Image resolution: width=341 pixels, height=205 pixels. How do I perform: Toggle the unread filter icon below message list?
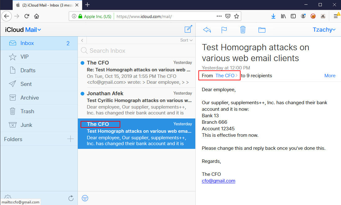(85, 198)
